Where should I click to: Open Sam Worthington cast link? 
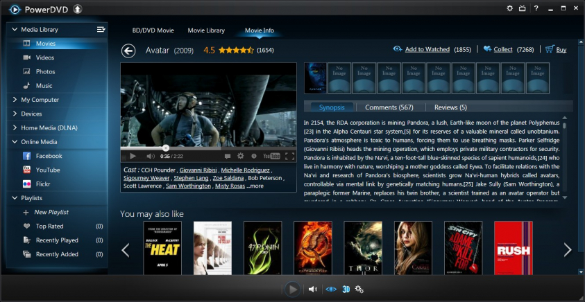click(188, 186)
